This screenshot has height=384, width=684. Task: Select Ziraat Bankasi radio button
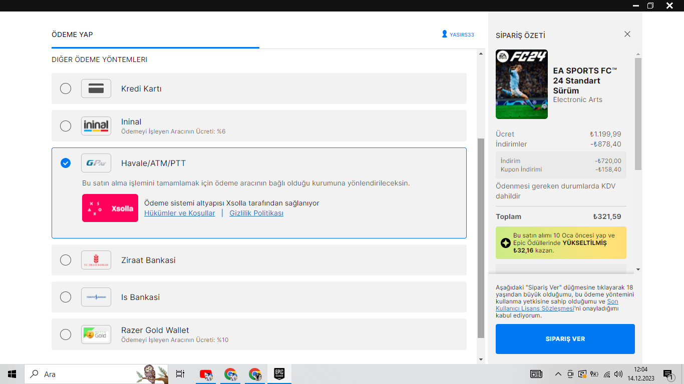point(66,260)
